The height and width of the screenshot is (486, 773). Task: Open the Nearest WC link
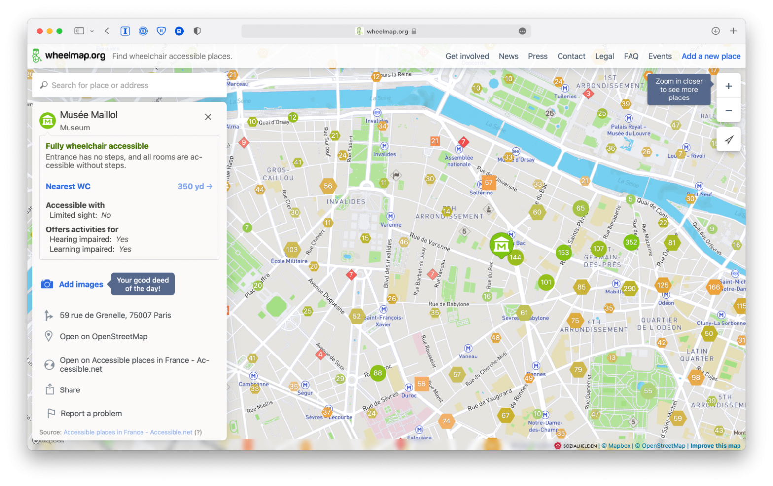click(x=68, y=186)
